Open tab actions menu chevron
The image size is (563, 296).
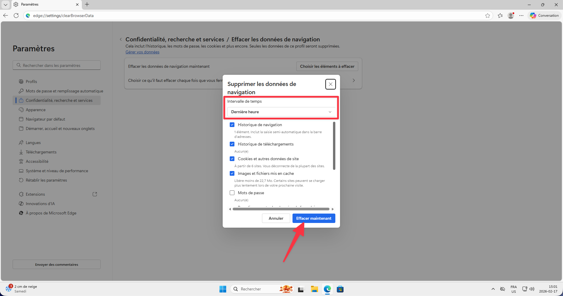[x=6, y=4]
